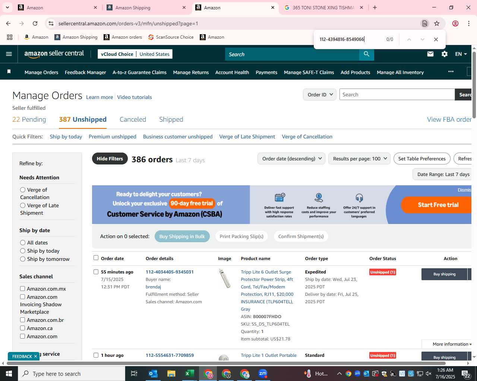
Task: Click the power strip product thumbnail
Action: [x=225, y=278]
